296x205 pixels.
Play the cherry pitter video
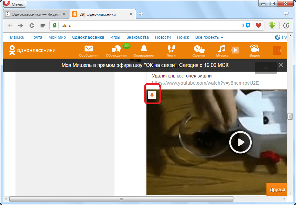coord(241,142)
